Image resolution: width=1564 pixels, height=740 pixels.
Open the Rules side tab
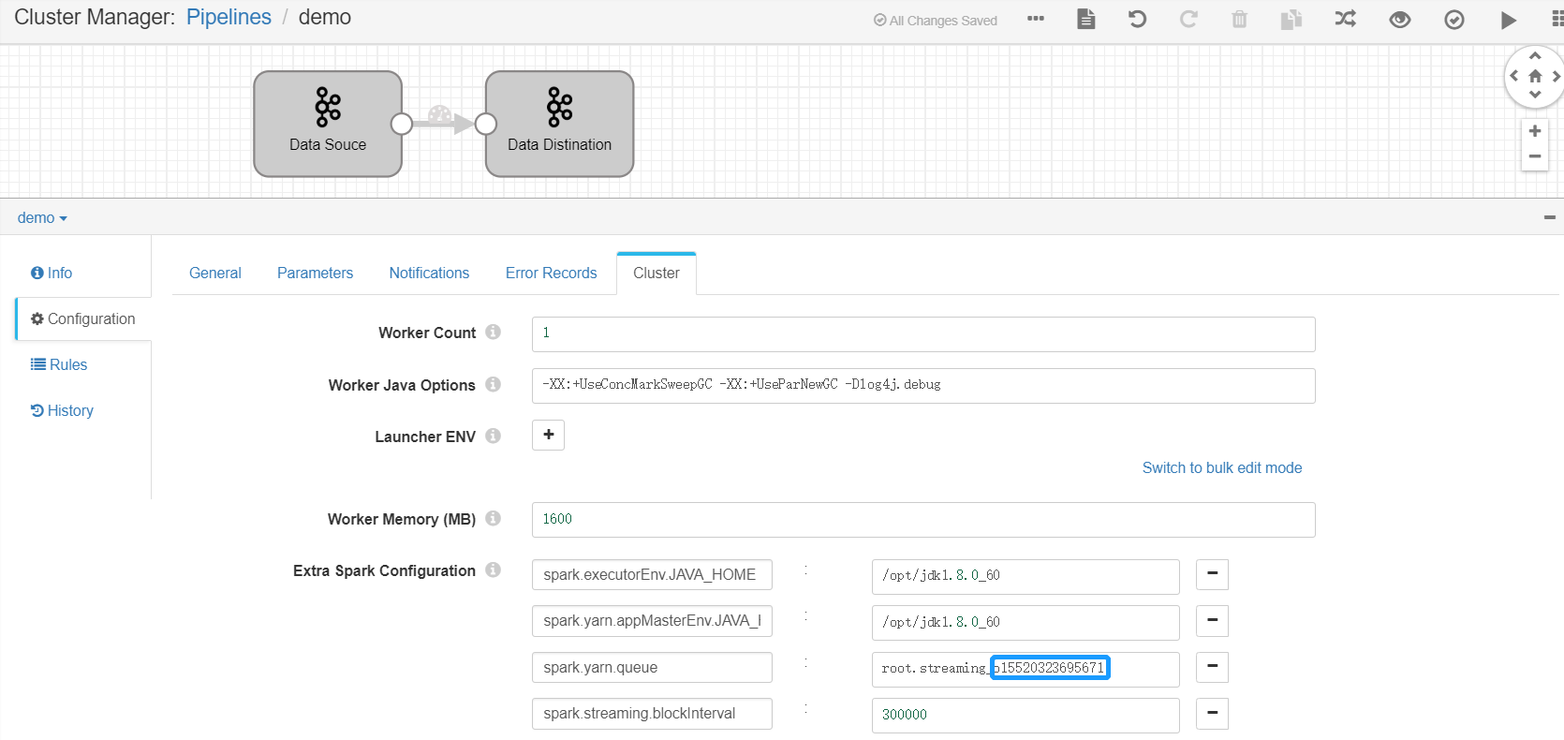(x=59, y=364)
